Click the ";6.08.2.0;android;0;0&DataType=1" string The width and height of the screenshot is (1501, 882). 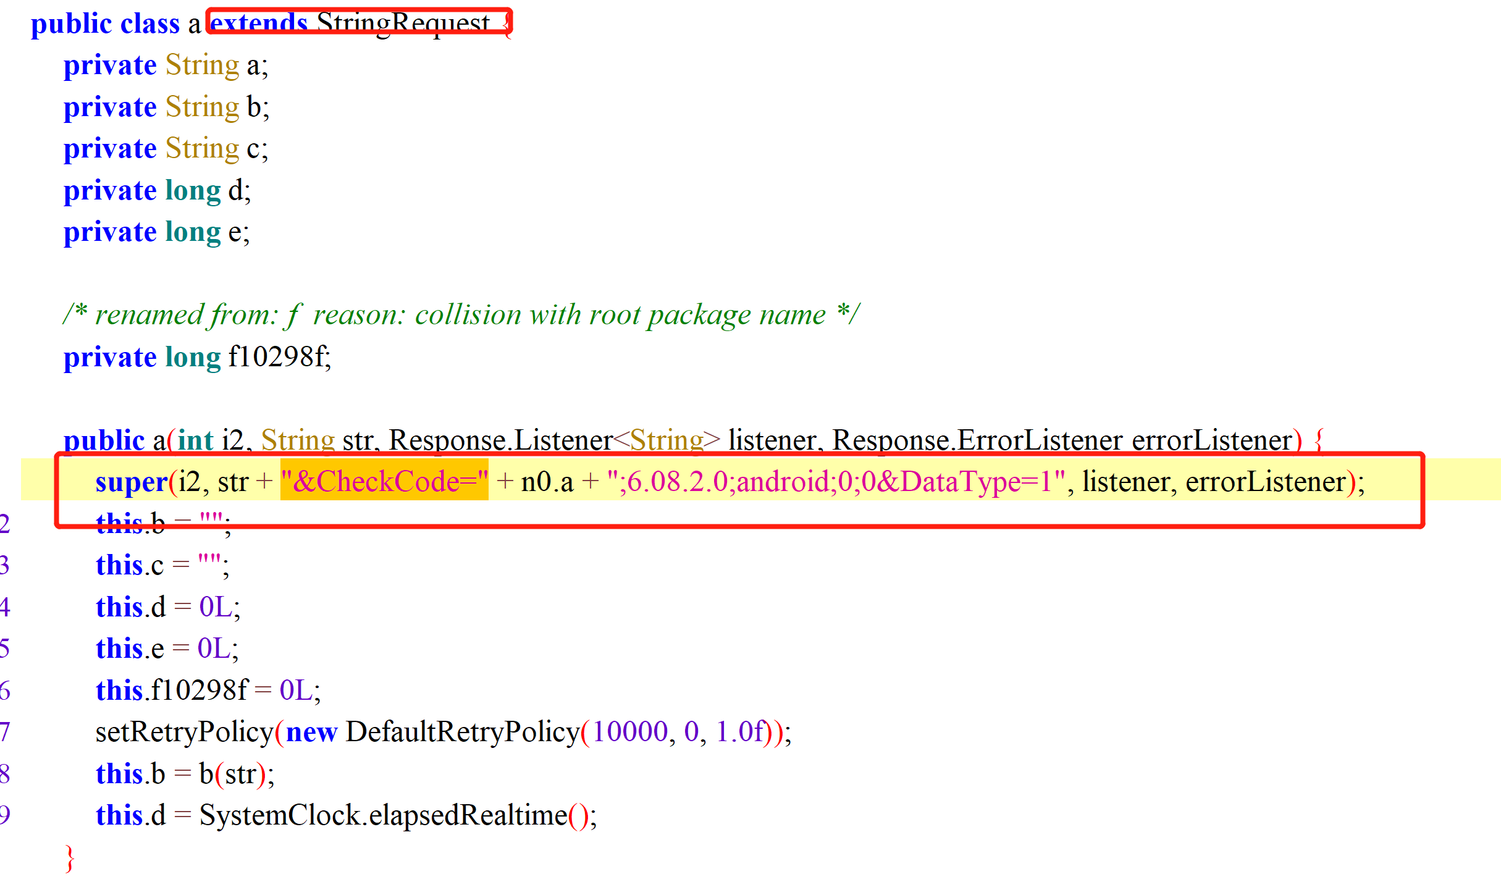pos(836,482)
